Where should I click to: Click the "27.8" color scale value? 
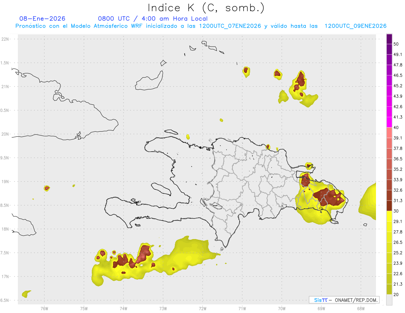[398, 232]
